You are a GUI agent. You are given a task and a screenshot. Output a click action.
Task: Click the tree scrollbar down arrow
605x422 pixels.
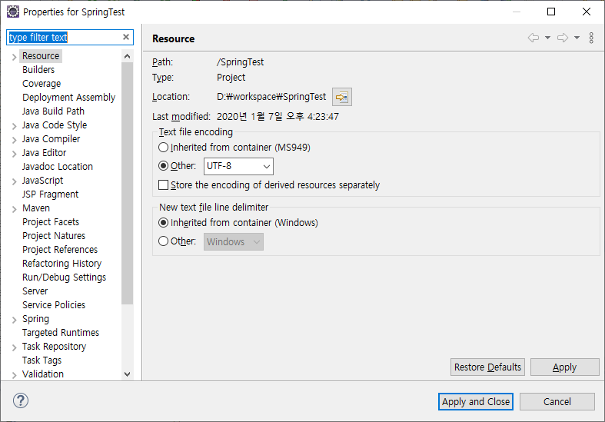click(x=127, y=374)
